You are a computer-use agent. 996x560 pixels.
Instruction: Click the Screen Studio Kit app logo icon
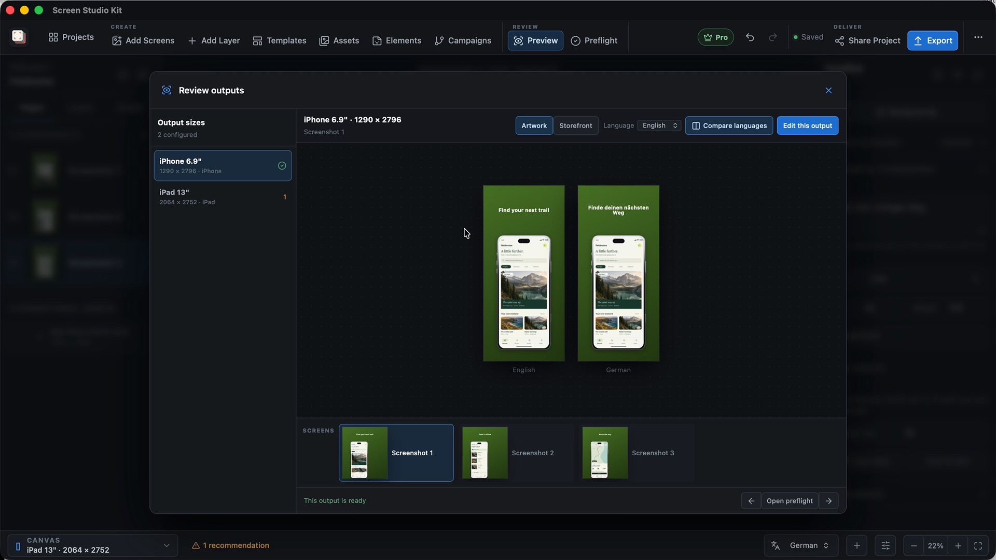click(19, 36)
